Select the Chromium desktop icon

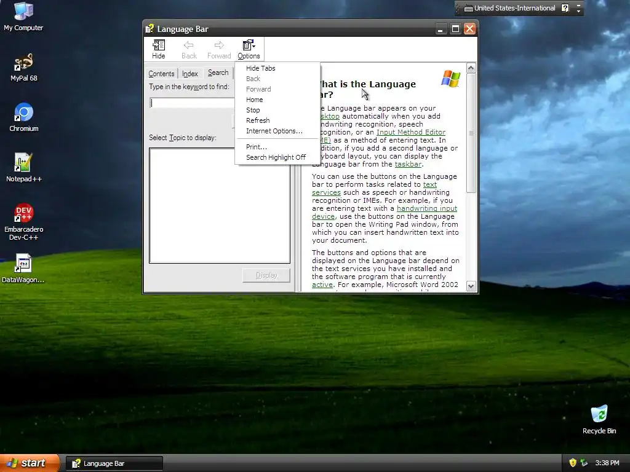pos(24,117)
